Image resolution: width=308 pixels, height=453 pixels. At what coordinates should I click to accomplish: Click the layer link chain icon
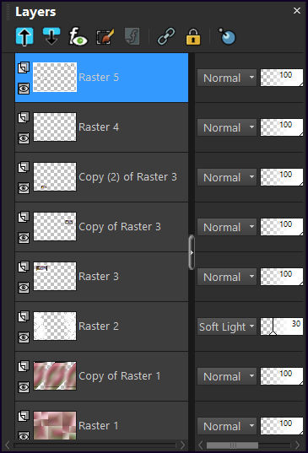[166, 36]
